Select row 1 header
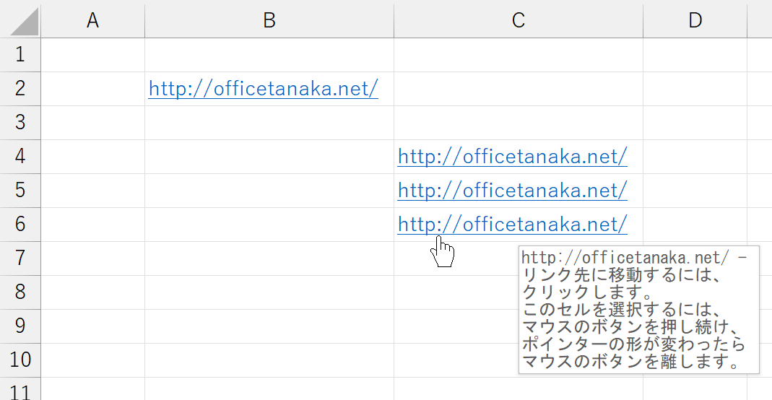The image size is (772, 400). (x=20, y=55)
